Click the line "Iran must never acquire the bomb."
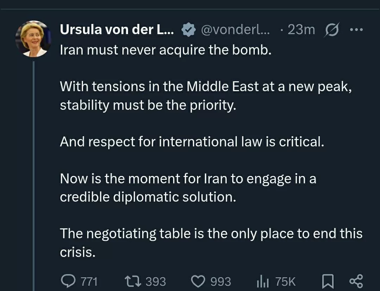Viewport: 380px width, 291px height. coord(166,50)
